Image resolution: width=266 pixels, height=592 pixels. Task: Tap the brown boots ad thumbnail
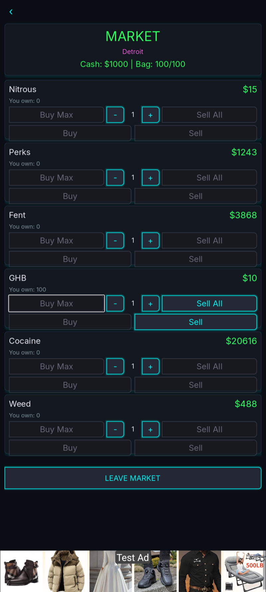[21, 572]
